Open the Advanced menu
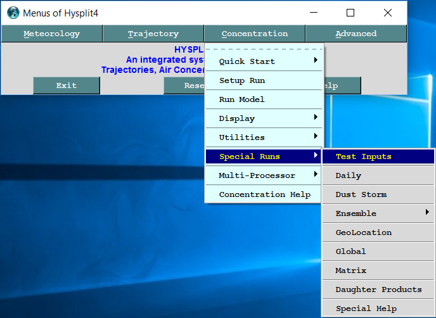 click(356, 34)
